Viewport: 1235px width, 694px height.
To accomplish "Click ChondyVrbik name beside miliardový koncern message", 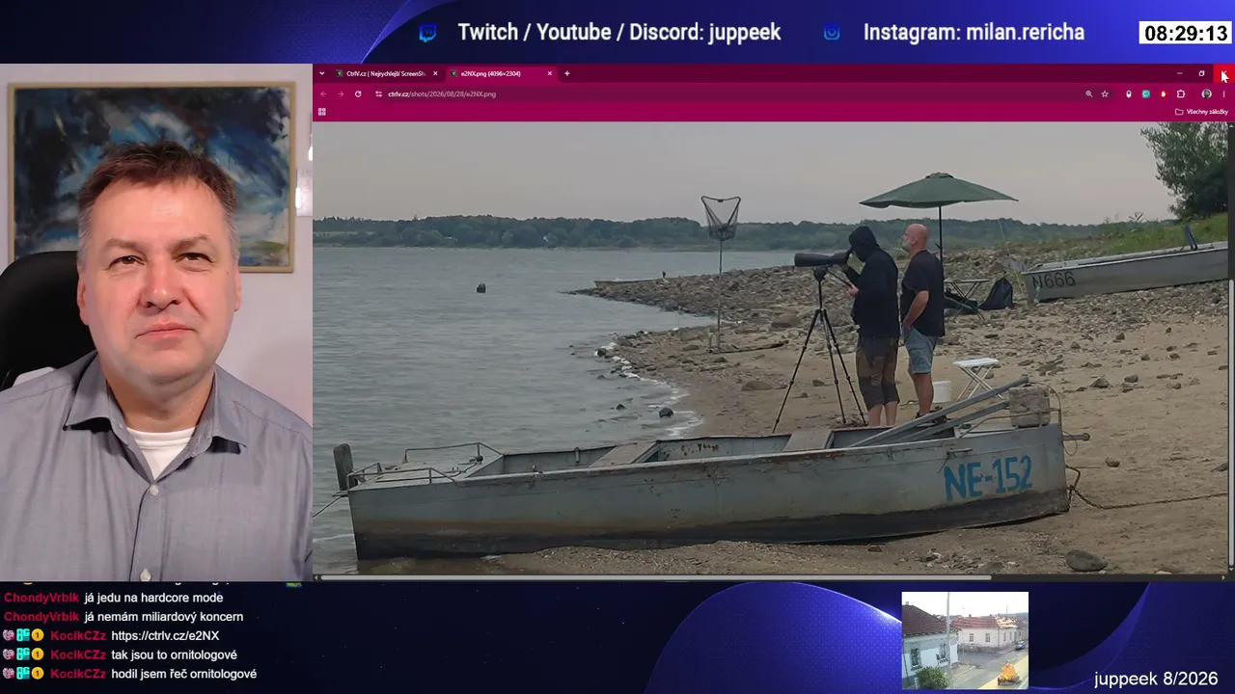I will point(41,617).
